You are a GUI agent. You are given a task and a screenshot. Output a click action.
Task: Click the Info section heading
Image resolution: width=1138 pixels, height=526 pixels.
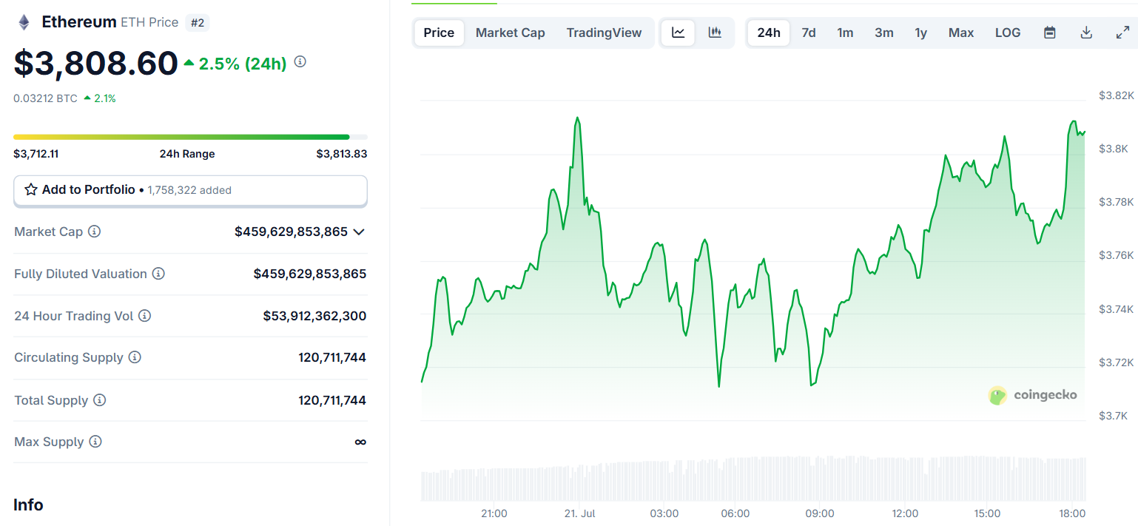click(28, 505)
